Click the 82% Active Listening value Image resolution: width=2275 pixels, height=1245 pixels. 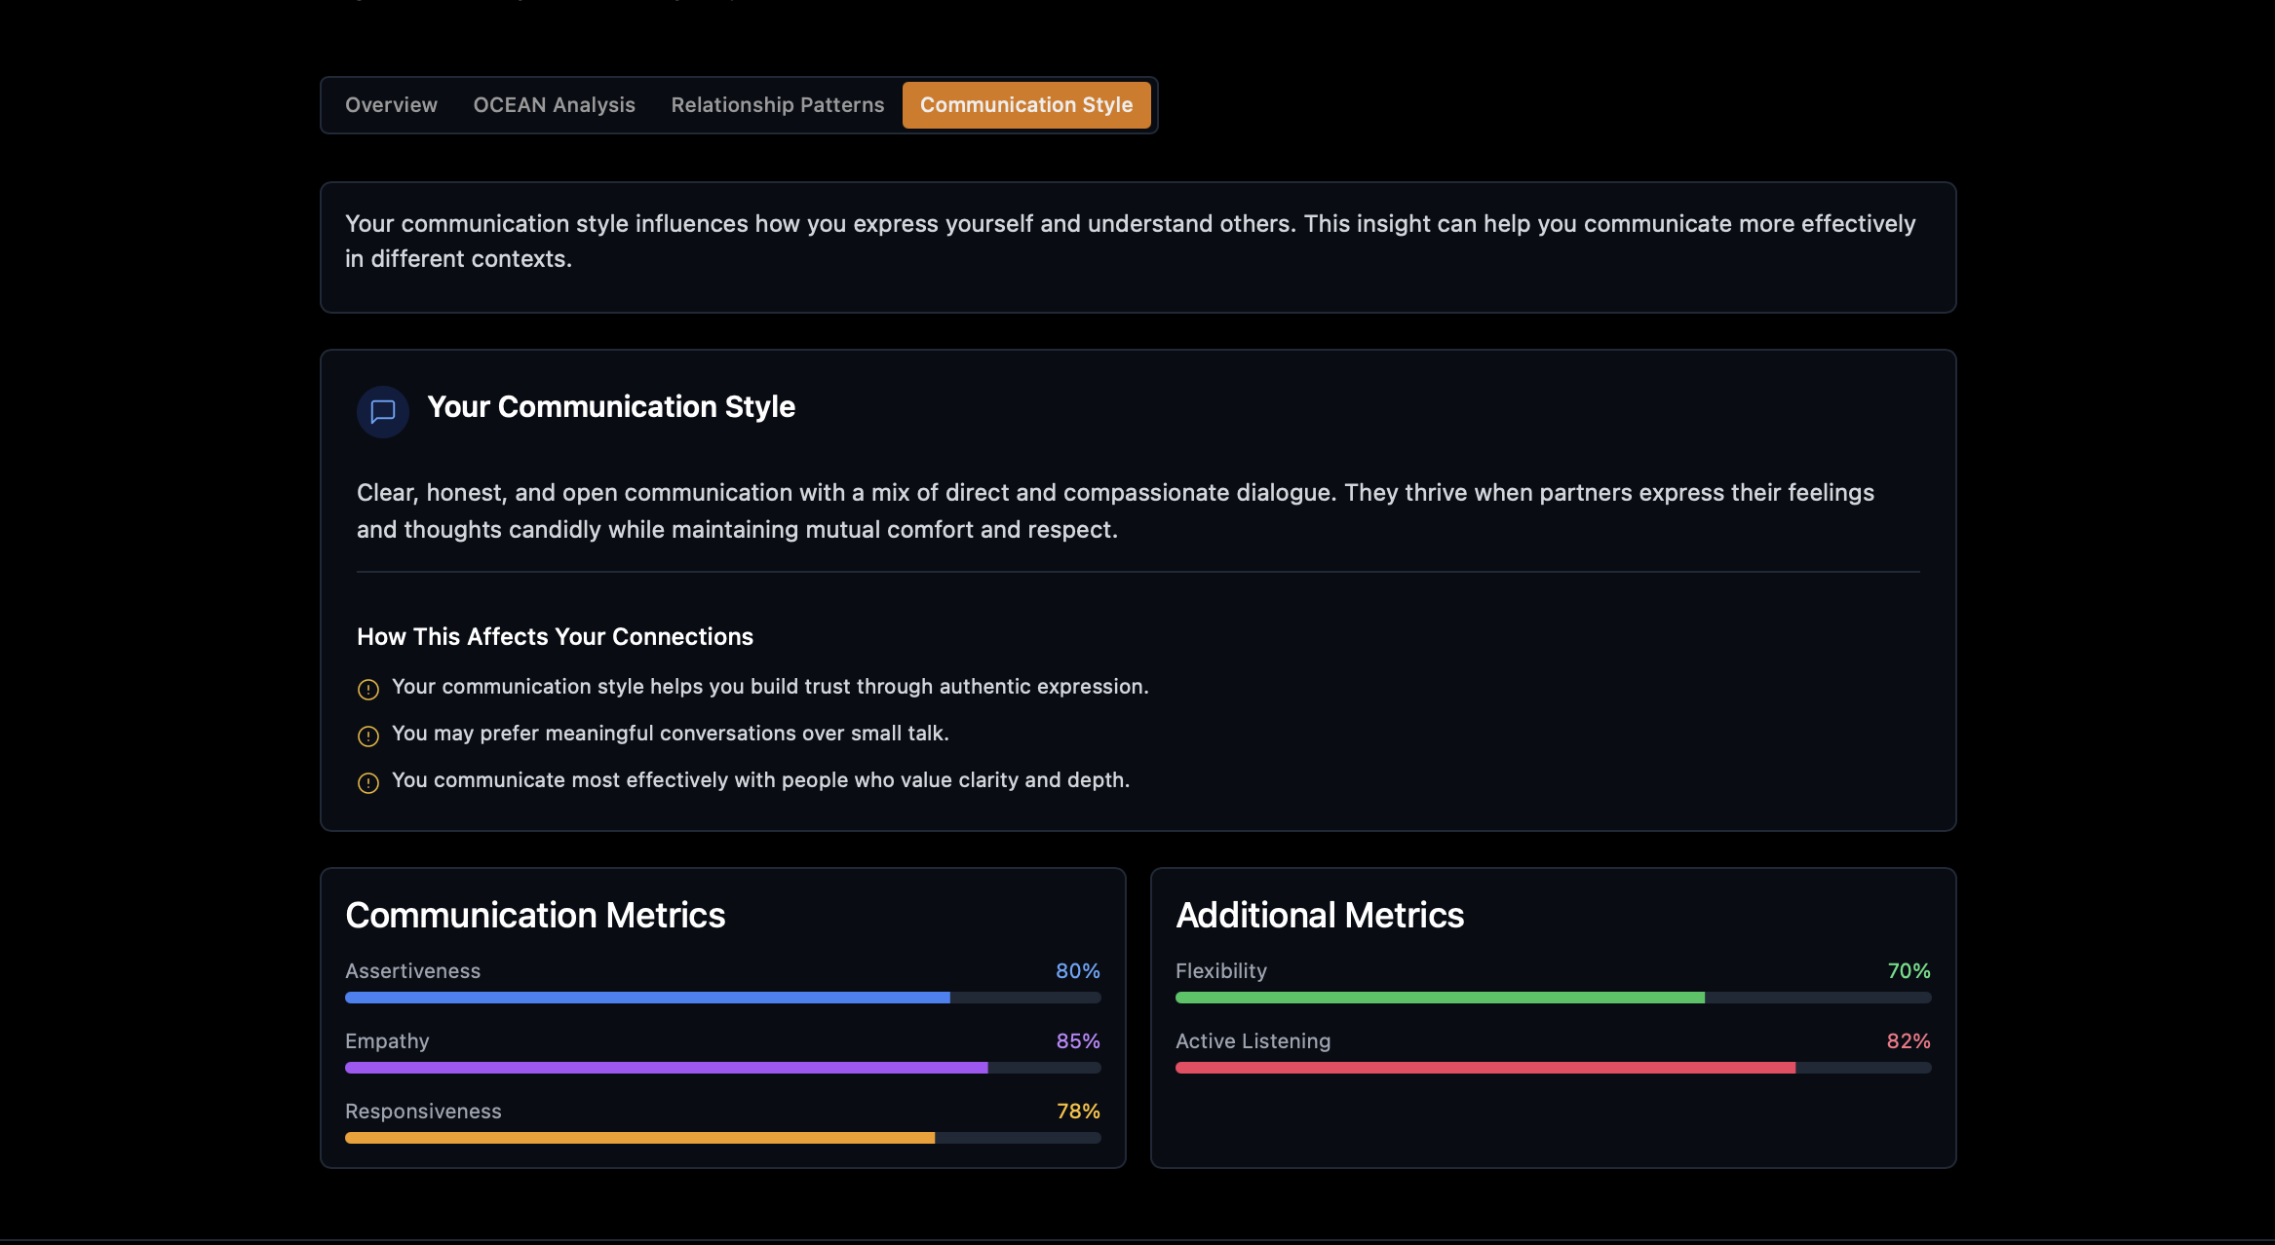click(1908, 1040)
